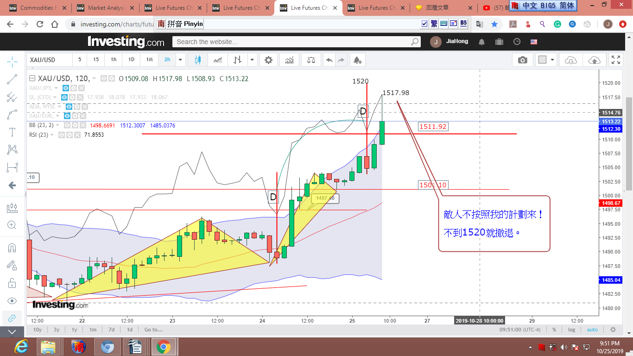
Task: Click the Indicators chart icon
Action: 290,60
